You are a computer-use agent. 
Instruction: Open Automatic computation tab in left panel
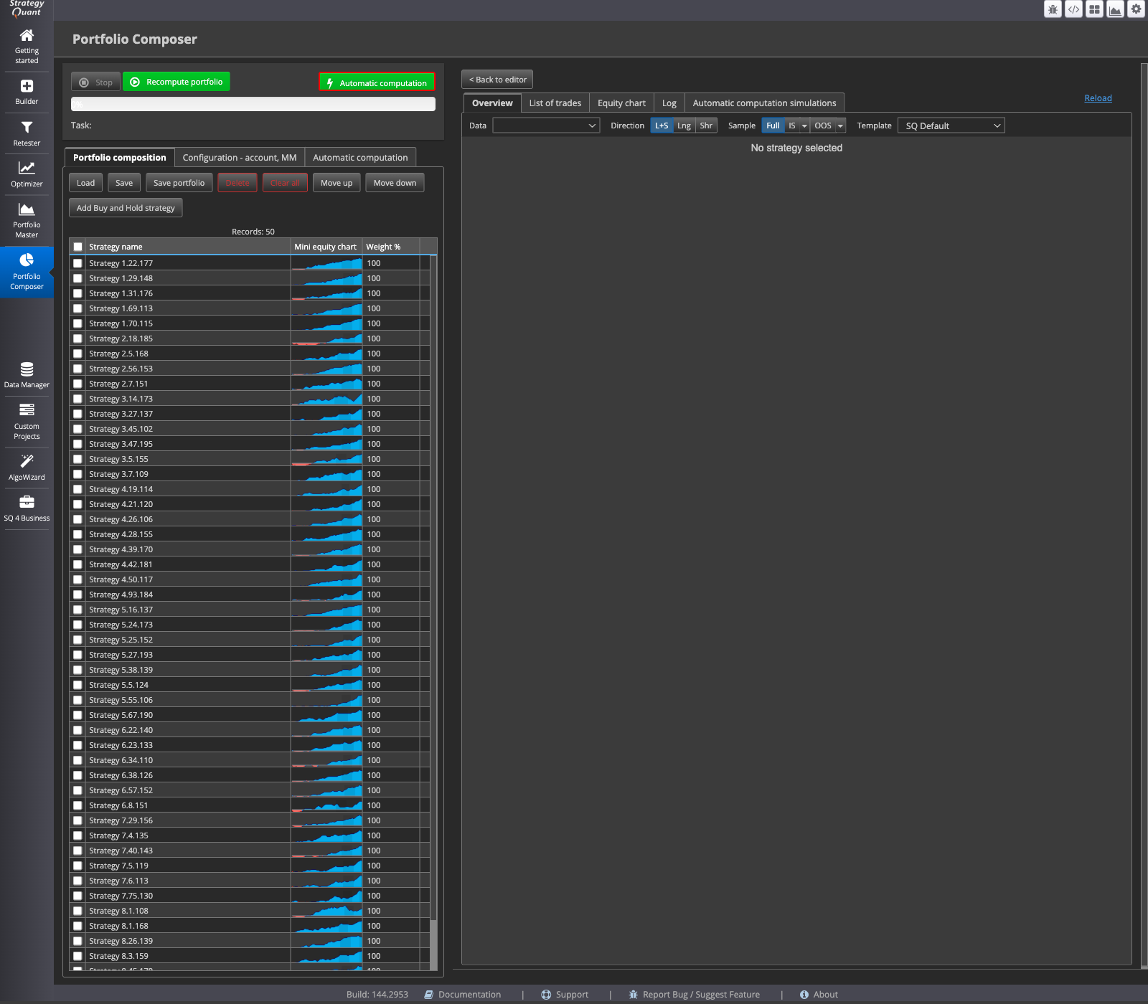[360, 157]
